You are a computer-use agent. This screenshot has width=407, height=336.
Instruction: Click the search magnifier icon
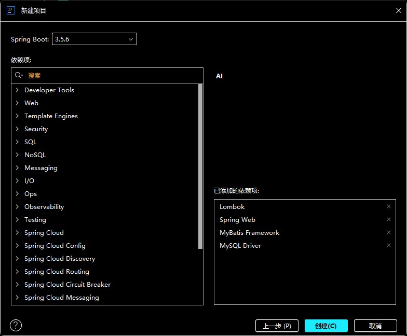[19, 76]
